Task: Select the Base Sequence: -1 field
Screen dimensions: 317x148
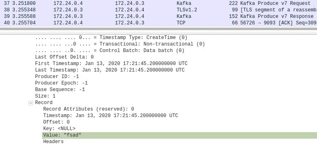Action: click(x=60, y=89)
